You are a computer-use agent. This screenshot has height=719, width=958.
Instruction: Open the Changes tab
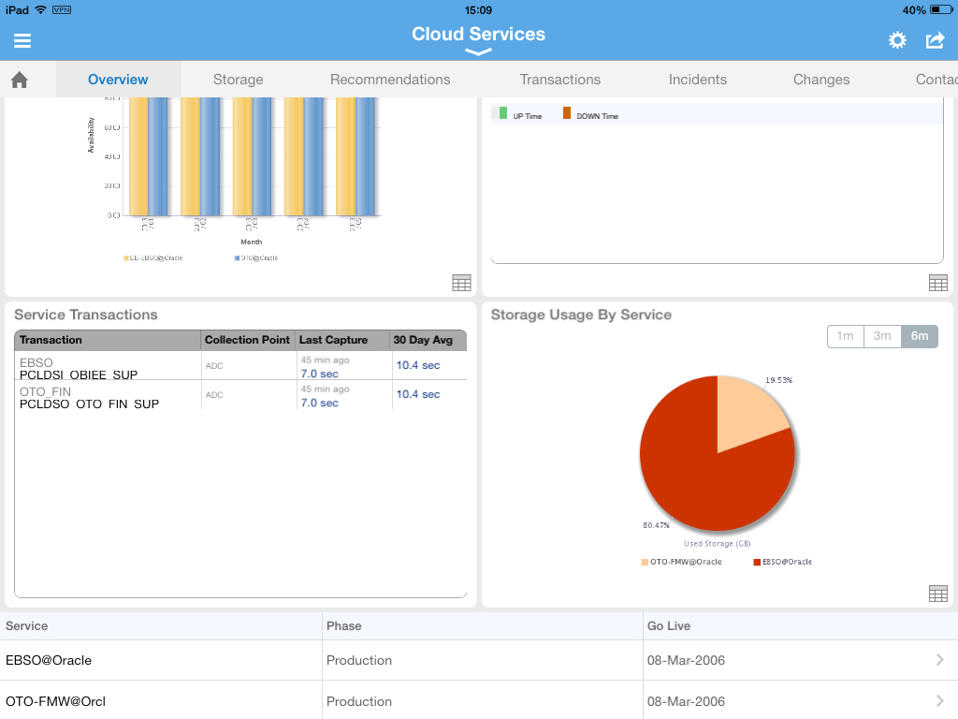coord(821,80)
